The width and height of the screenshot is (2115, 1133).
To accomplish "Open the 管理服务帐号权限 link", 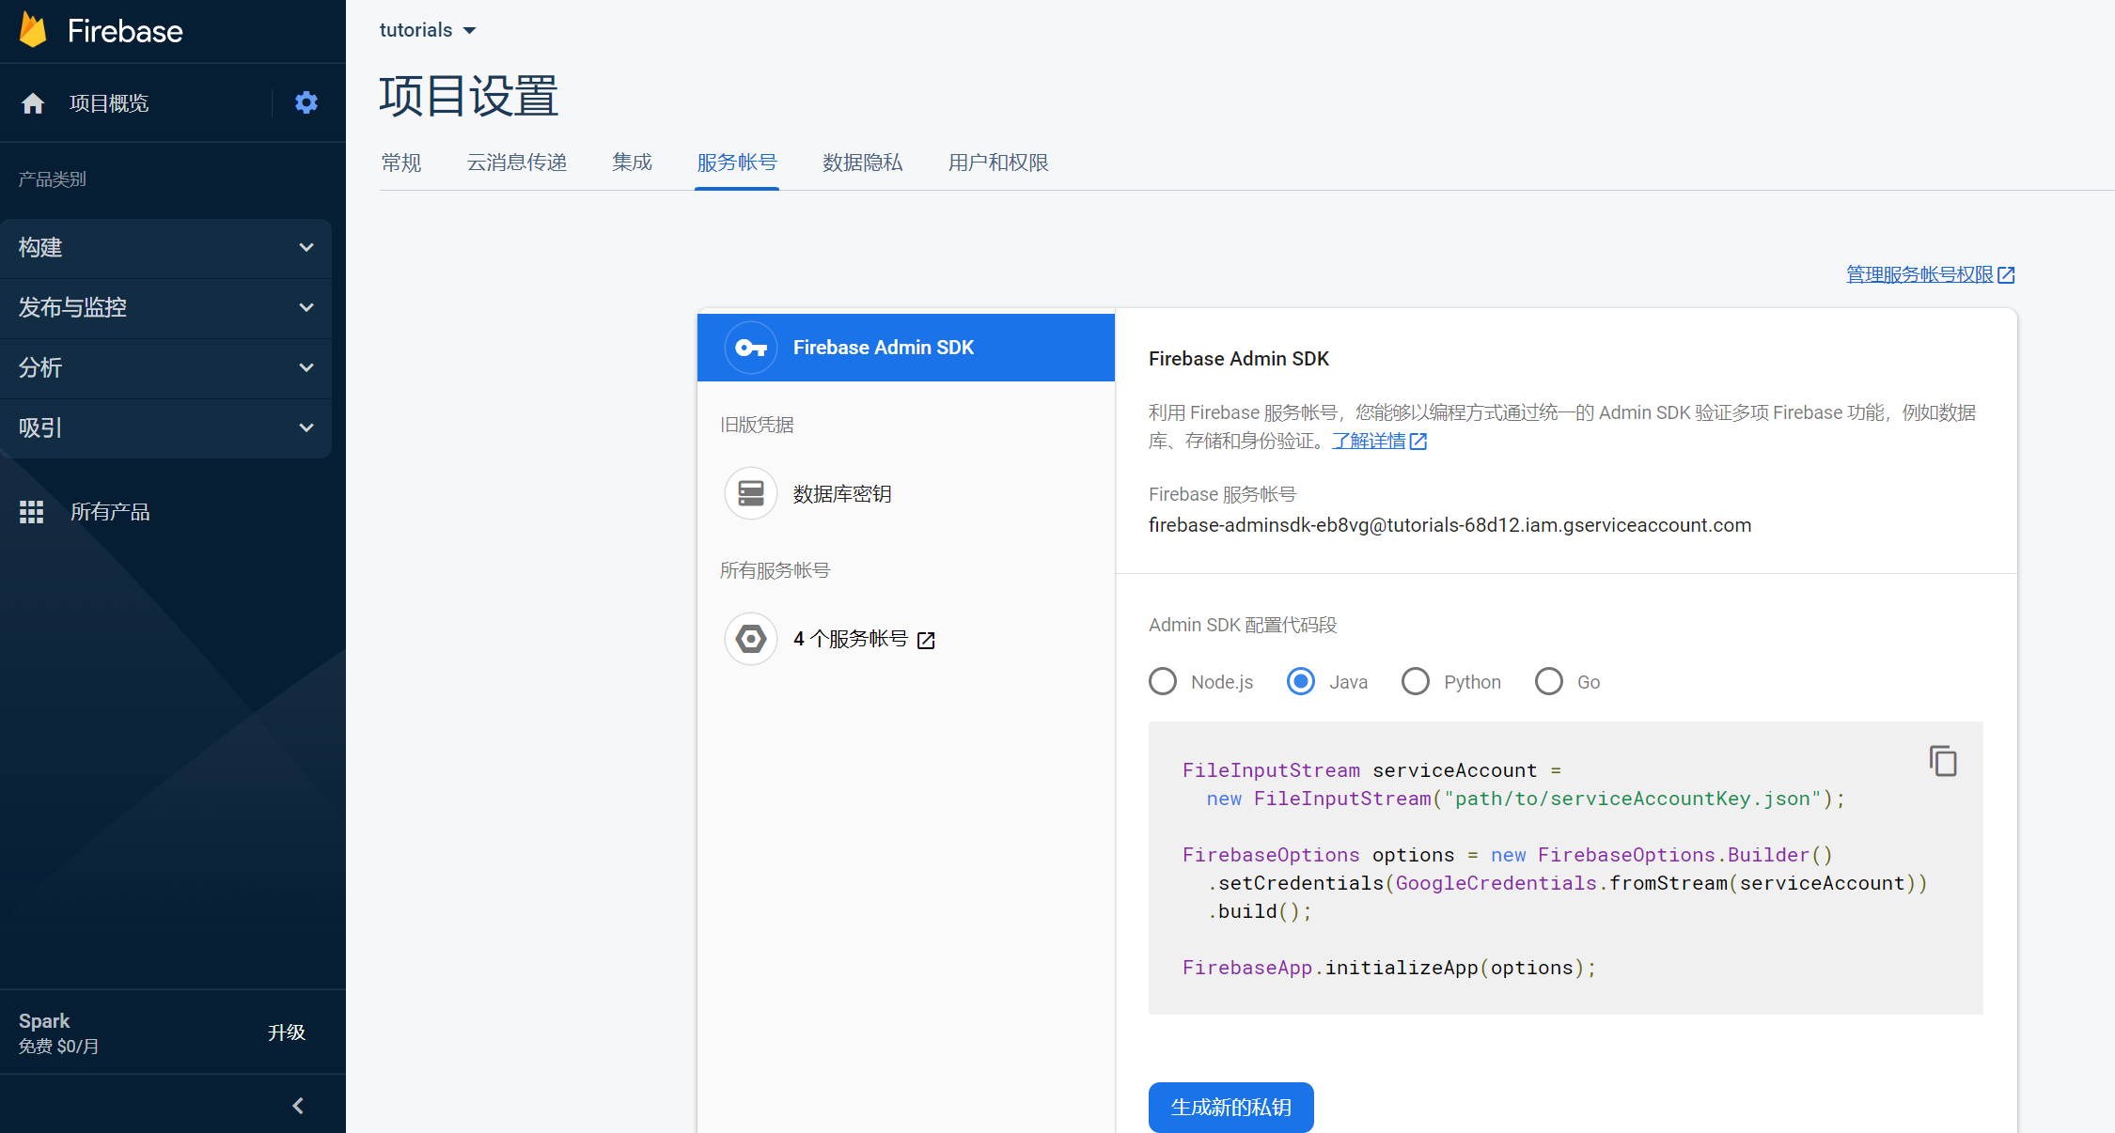I will point(1919,274).
